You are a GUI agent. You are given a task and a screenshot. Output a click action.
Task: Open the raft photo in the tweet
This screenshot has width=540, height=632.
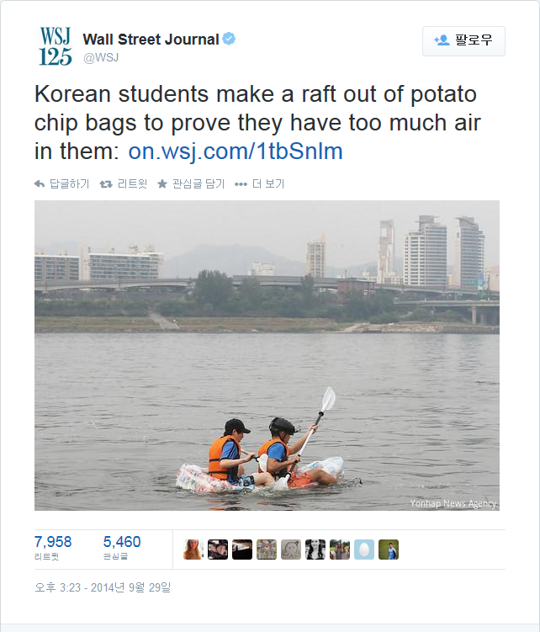click(x=267, y=355)
